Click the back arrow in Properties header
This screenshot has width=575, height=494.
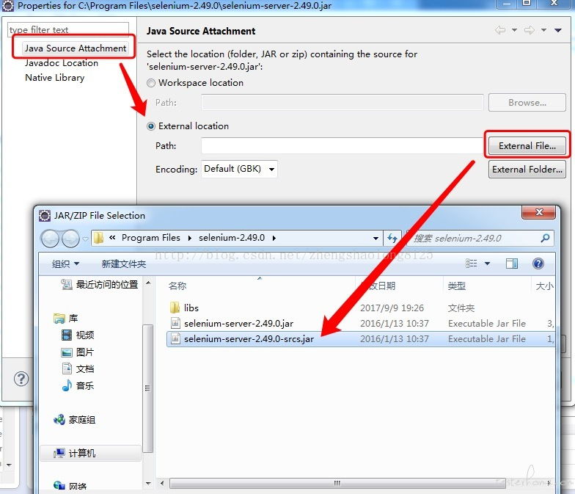500,30
